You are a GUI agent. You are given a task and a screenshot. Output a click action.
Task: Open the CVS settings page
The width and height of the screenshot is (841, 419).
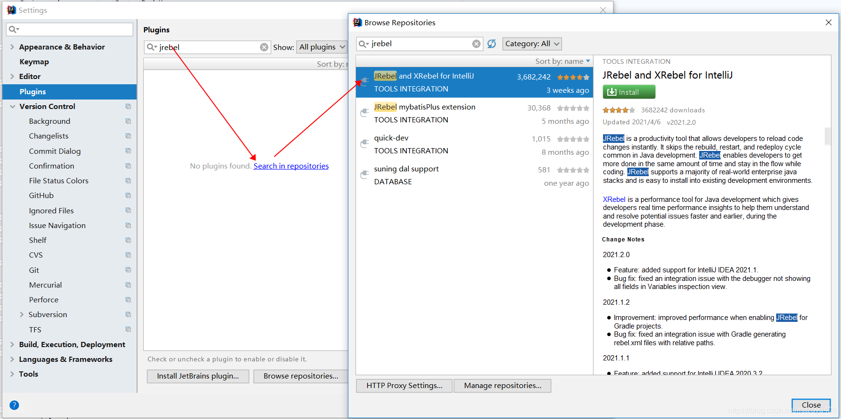(36, 255)
